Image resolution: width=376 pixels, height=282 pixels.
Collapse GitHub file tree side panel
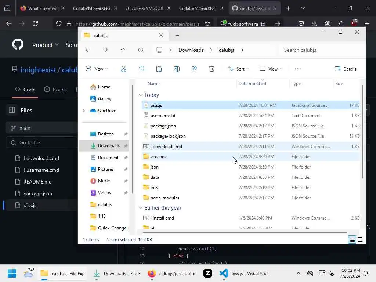pos(11,110)
